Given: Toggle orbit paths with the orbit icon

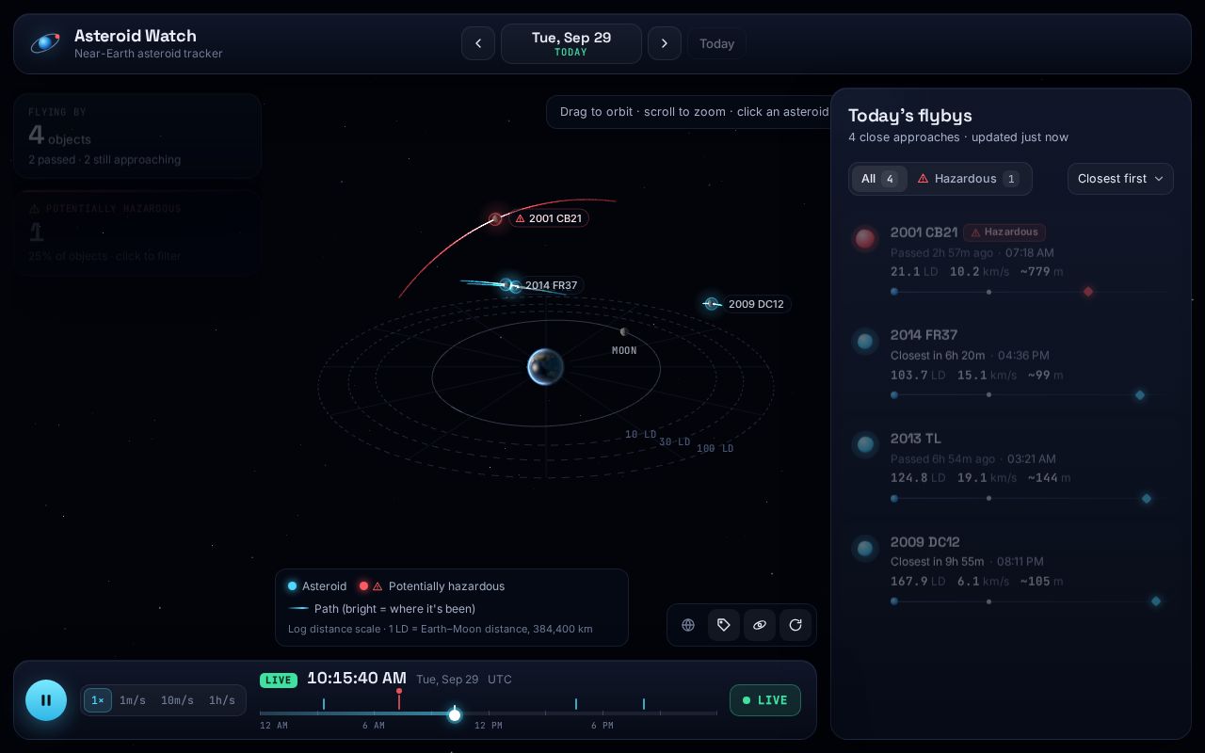Looking at the screenshot, I should point(760,625).
